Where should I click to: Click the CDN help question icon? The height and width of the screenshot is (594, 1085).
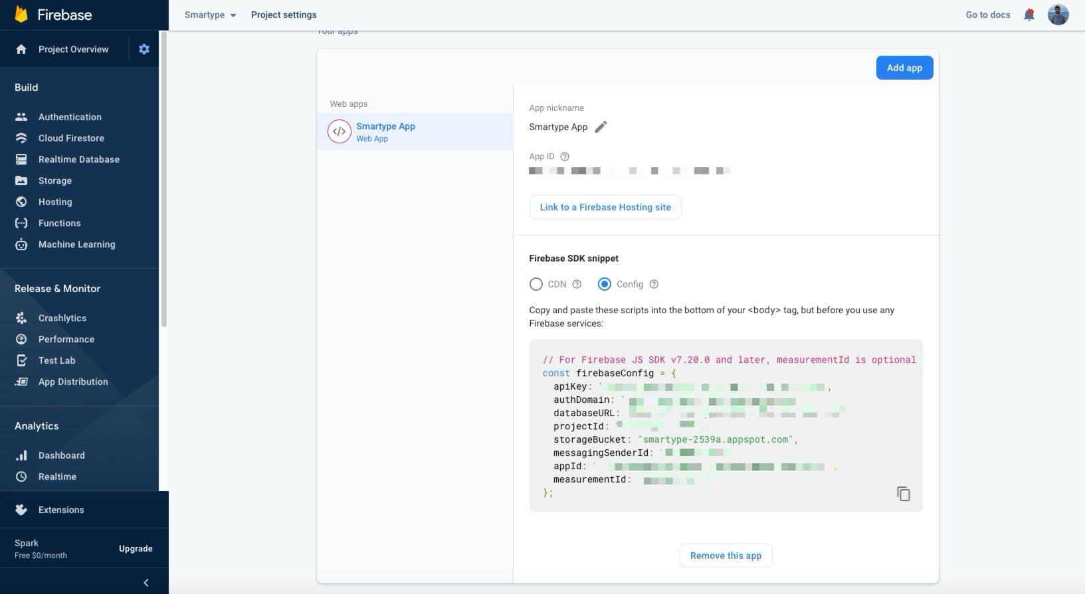click(x=577, y=284)
